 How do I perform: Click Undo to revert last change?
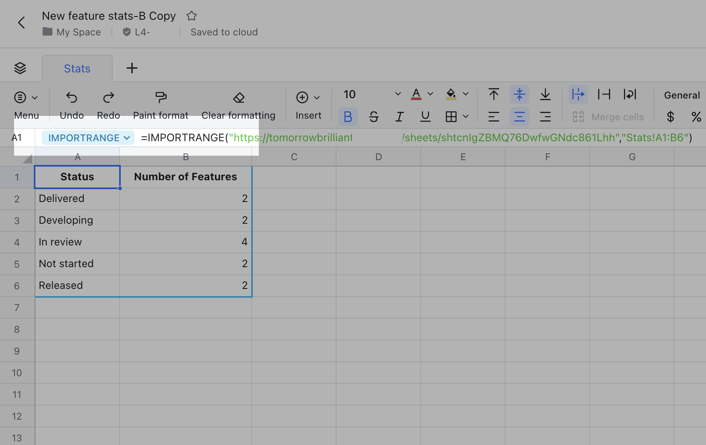[x=71, y=105]
